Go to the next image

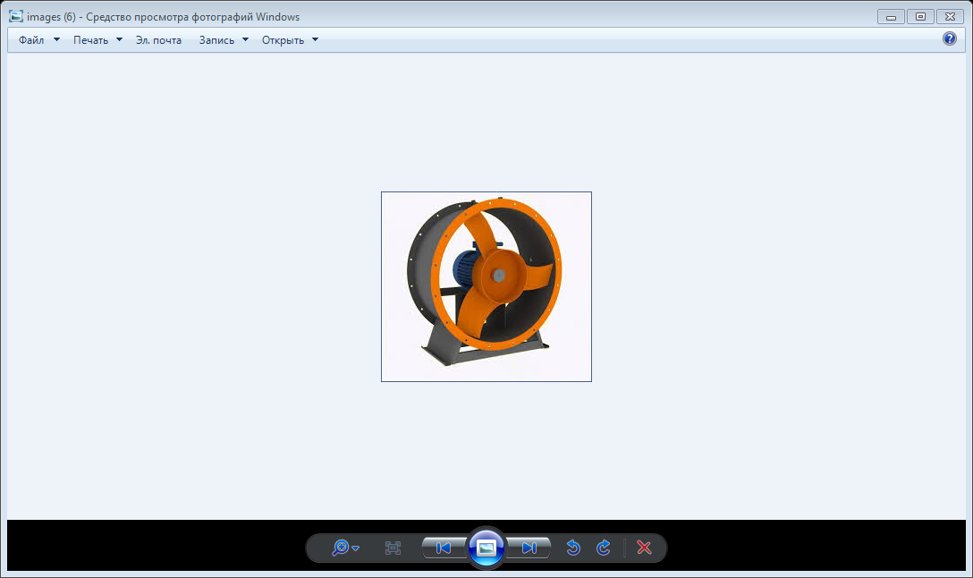(529, 548)
